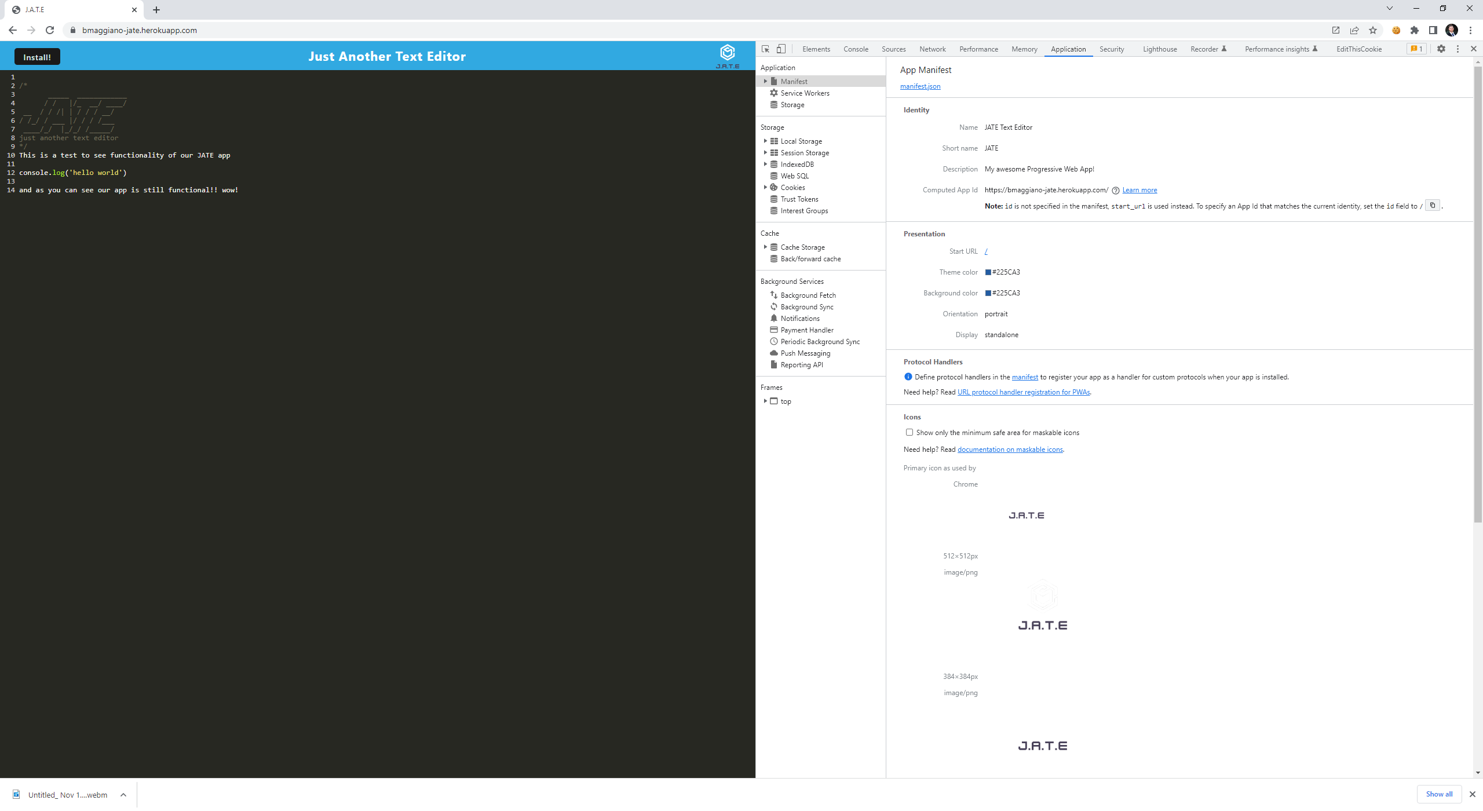The height and width of the screenshot is (811, 1483).
Task: Toggle the device emulation toolbar
Action: (x=781, y=49)
